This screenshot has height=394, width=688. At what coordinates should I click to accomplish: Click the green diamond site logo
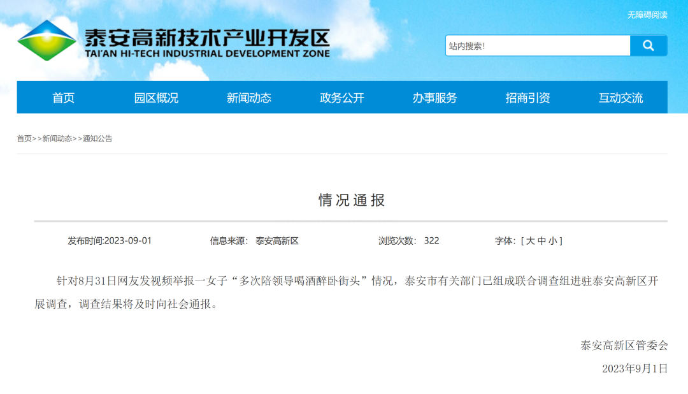click(x=47, y=41)
